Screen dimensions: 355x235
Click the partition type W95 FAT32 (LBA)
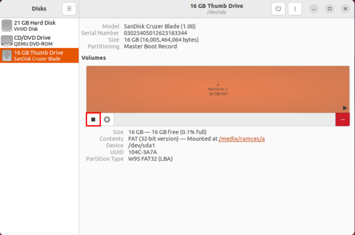(x=150, y=159)
